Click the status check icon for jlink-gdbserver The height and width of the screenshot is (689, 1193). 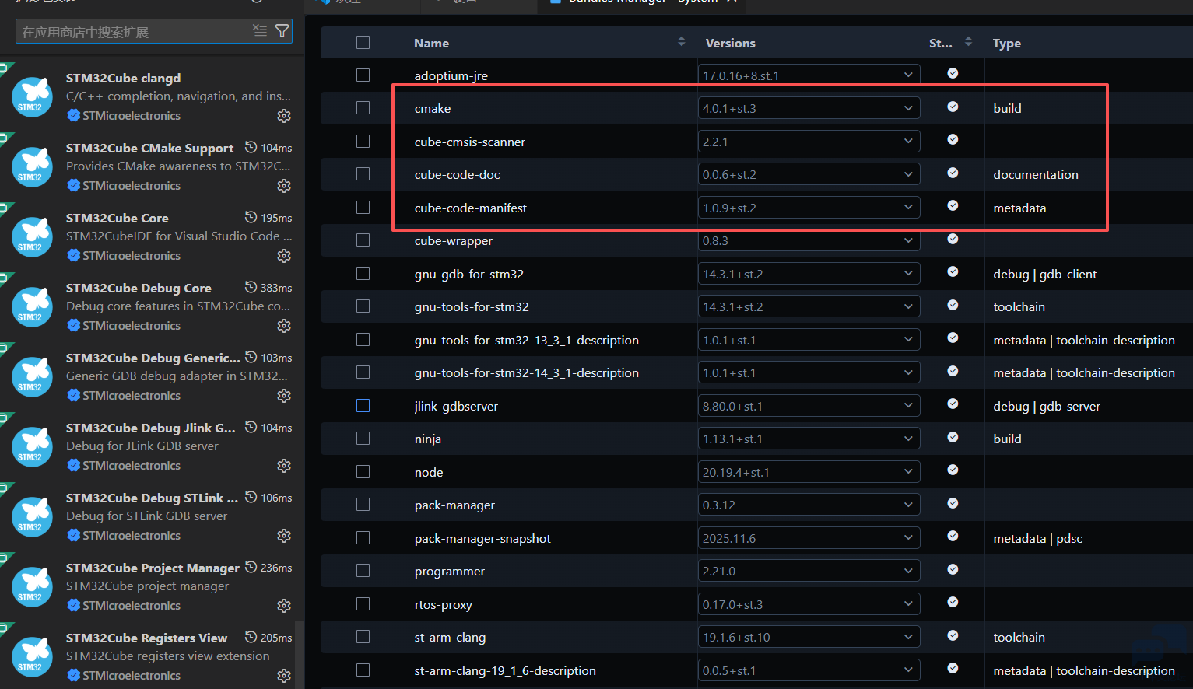point(953,404)
